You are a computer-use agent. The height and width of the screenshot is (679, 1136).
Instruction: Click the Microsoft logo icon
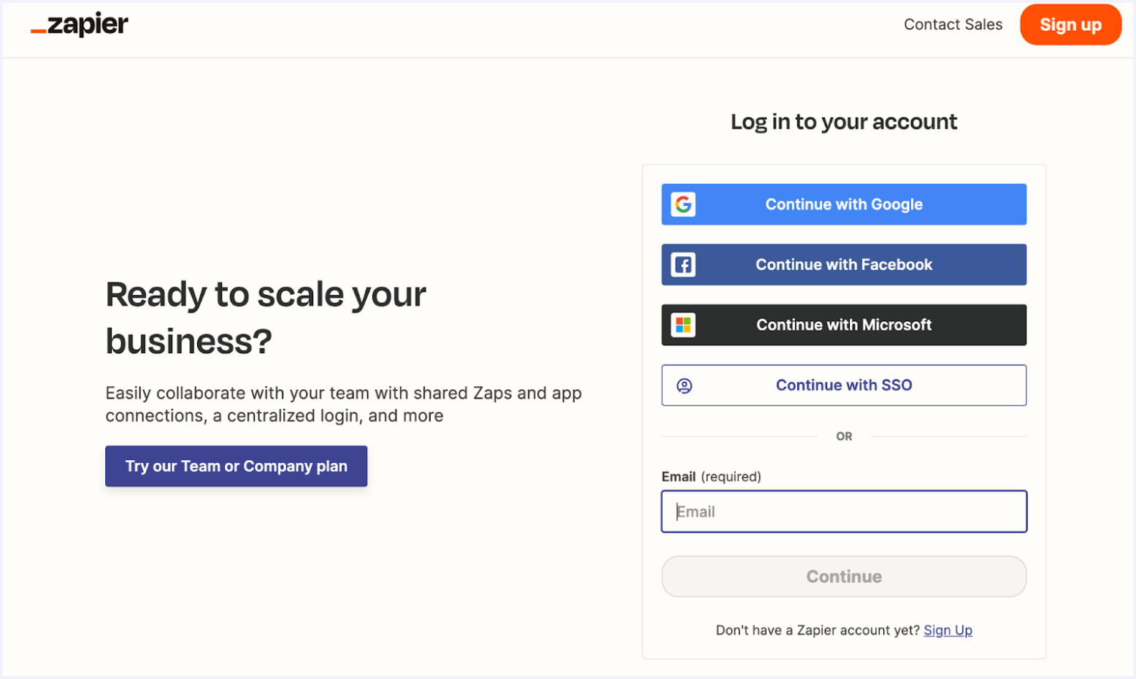pyautogui.click(x=683, y=325)
